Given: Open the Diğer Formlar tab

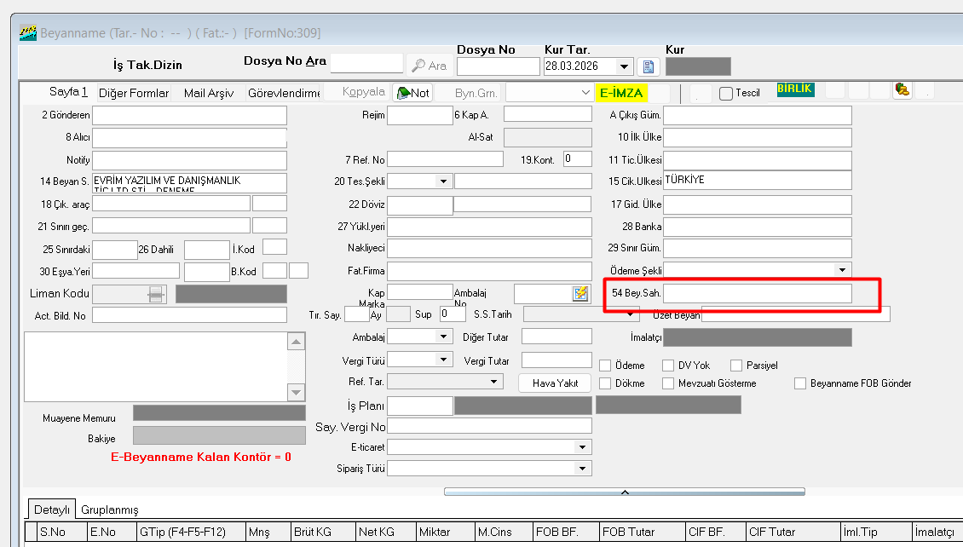Looking at the screenshot, I should pyautogui.click(x=134, y=93).
